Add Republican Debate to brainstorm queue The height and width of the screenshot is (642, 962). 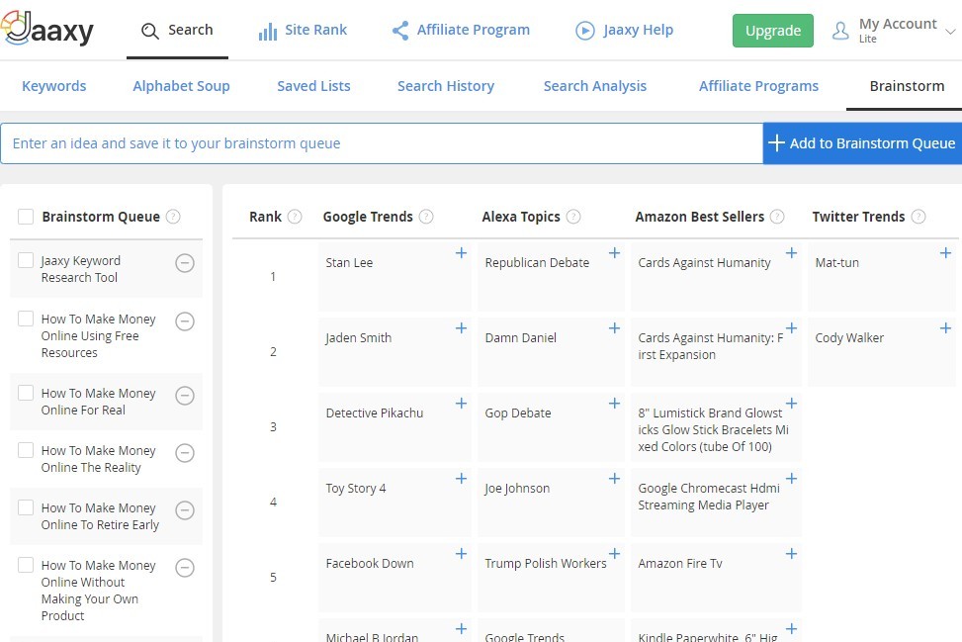[614, 253]
